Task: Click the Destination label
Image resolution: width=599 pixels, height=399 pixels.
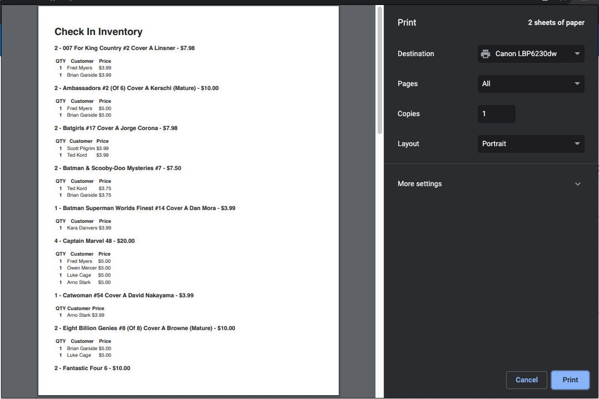Action: 415,54
